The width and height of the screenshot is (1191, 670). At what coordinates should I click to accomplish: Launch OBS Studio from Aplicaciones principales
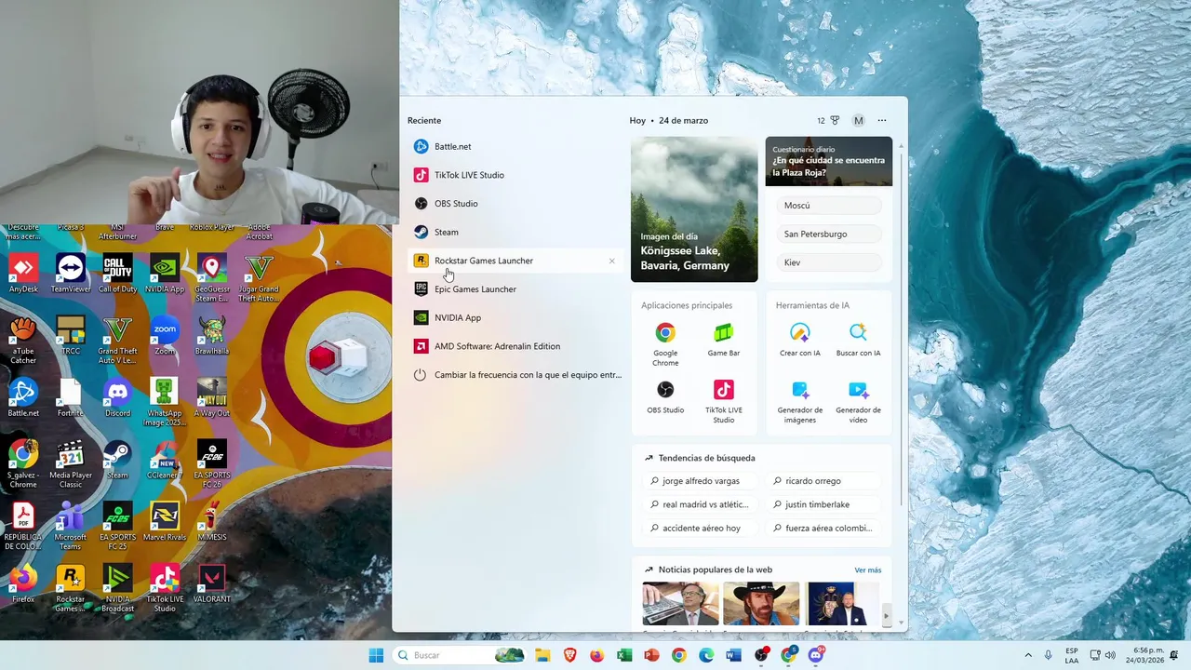point(665,396)
